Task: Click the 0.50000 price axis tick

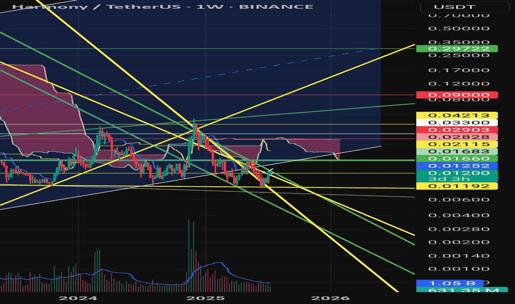Action: [459, 28]
